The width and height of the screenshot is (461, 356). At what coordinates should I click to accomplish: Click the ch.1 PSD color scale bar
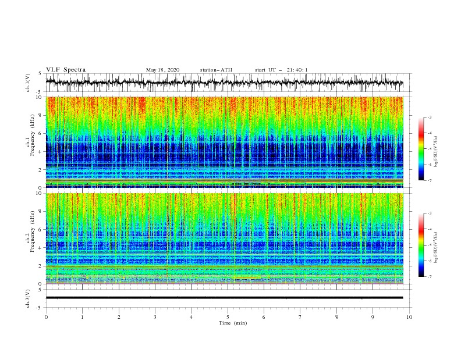pos(421,149)
